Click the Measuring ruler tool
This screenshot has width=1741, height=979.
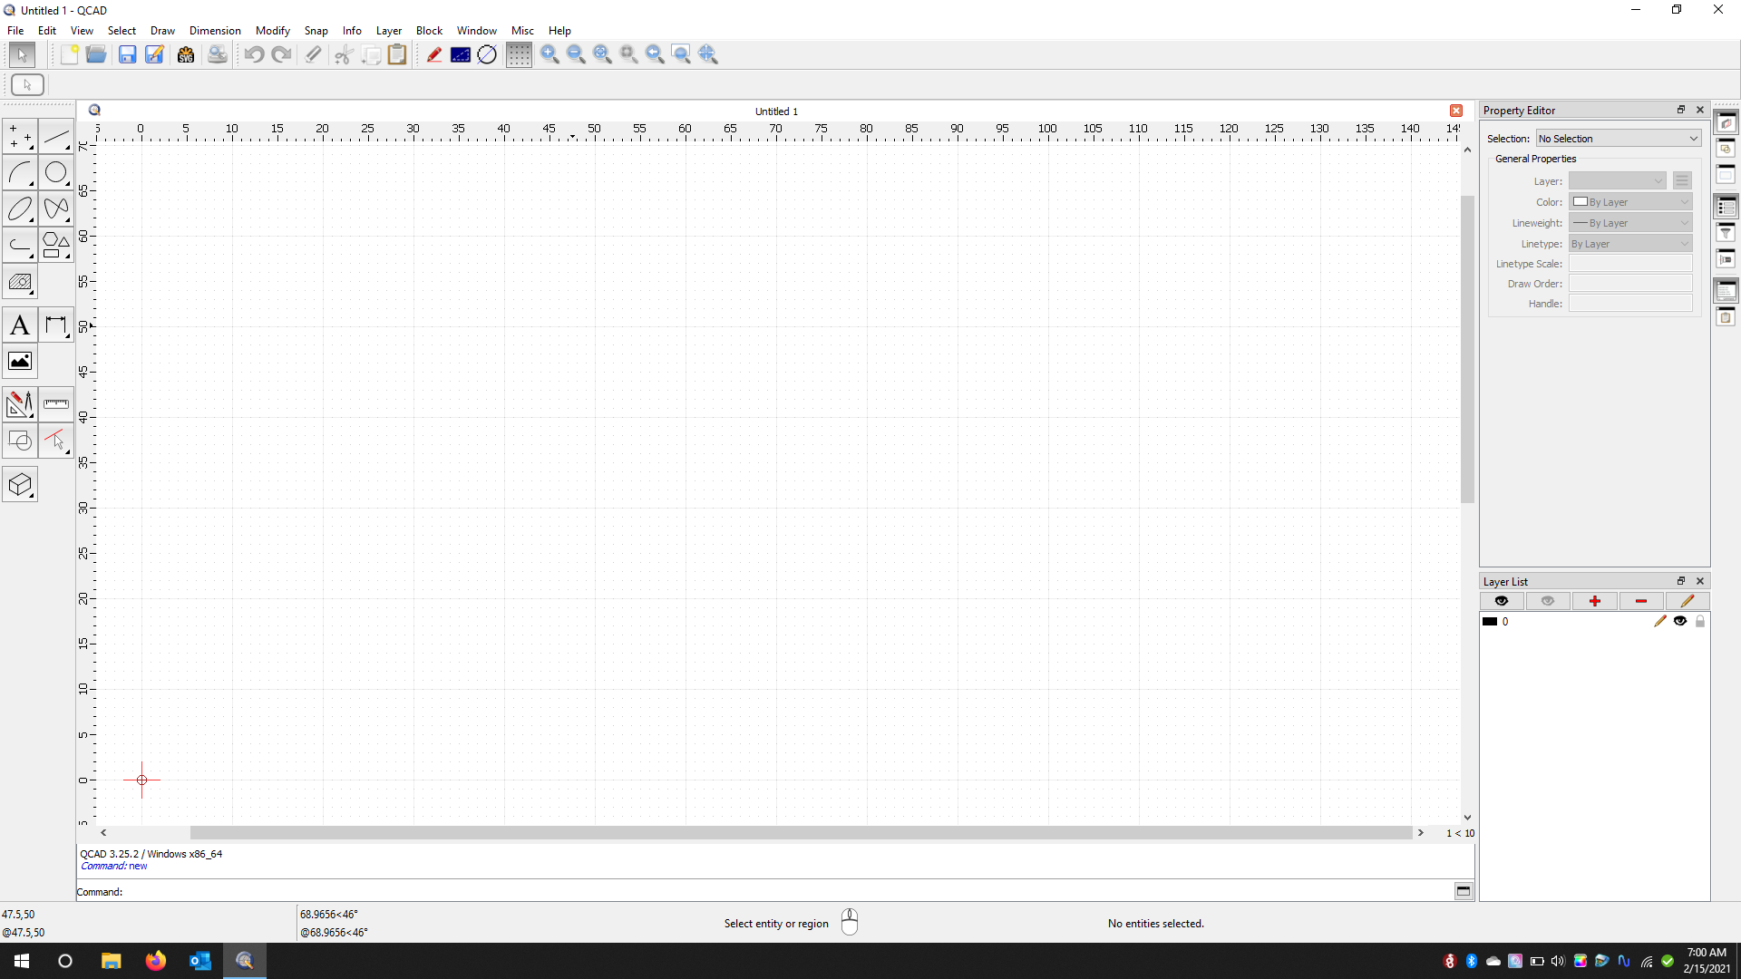click(x=56, y=404)
